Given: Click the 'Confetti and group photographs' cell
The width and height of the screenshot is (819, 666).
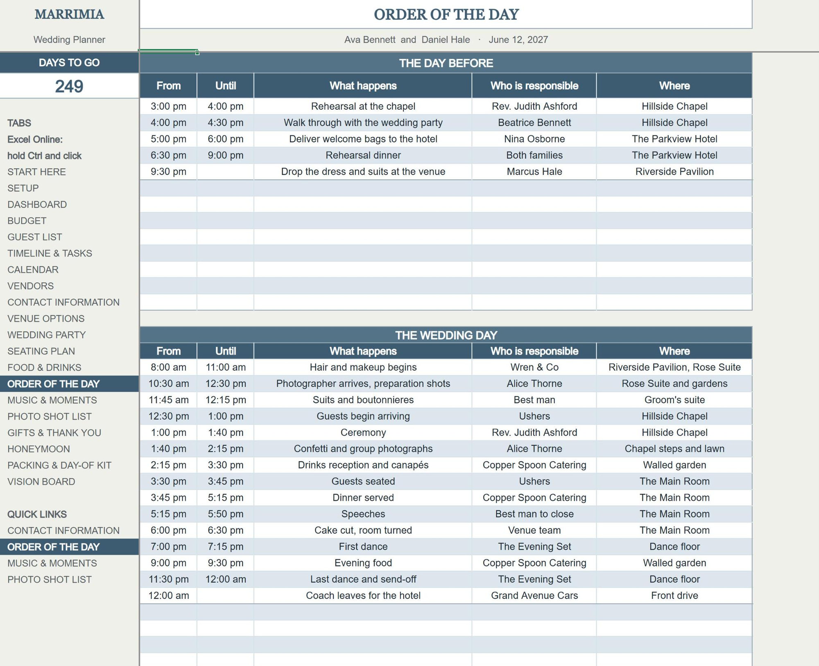Looking at the screenshot, I should tap(363, 449).
